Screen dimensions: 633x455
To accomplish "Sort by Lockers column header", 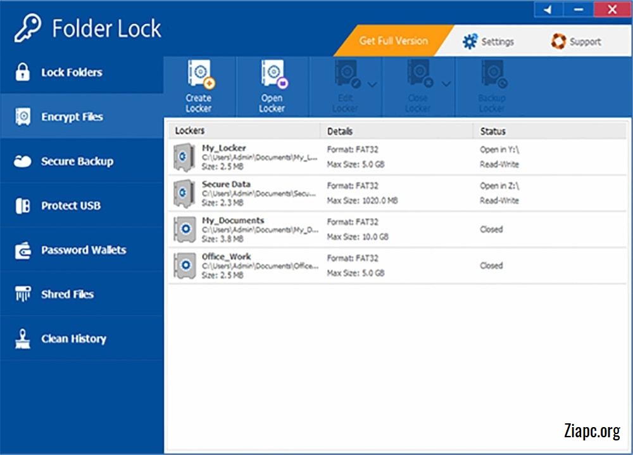I will [x=244, y=131].
